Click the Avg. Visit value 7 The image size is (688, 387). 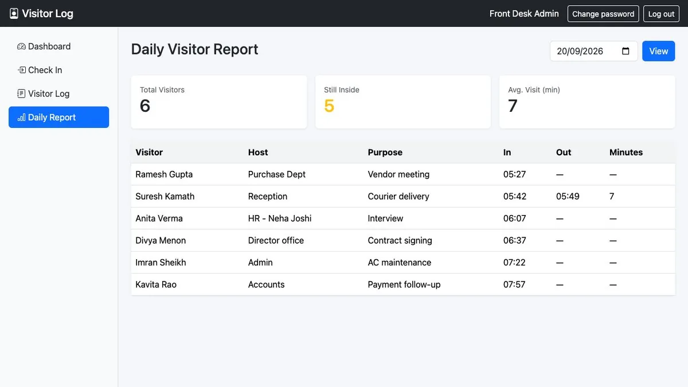point(513,105)
